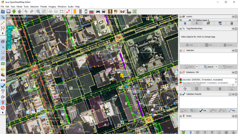Toggle visibility eye of Data Layer 1
The width and height of the screenshot is (238, 134).
[x=190, y=20]
